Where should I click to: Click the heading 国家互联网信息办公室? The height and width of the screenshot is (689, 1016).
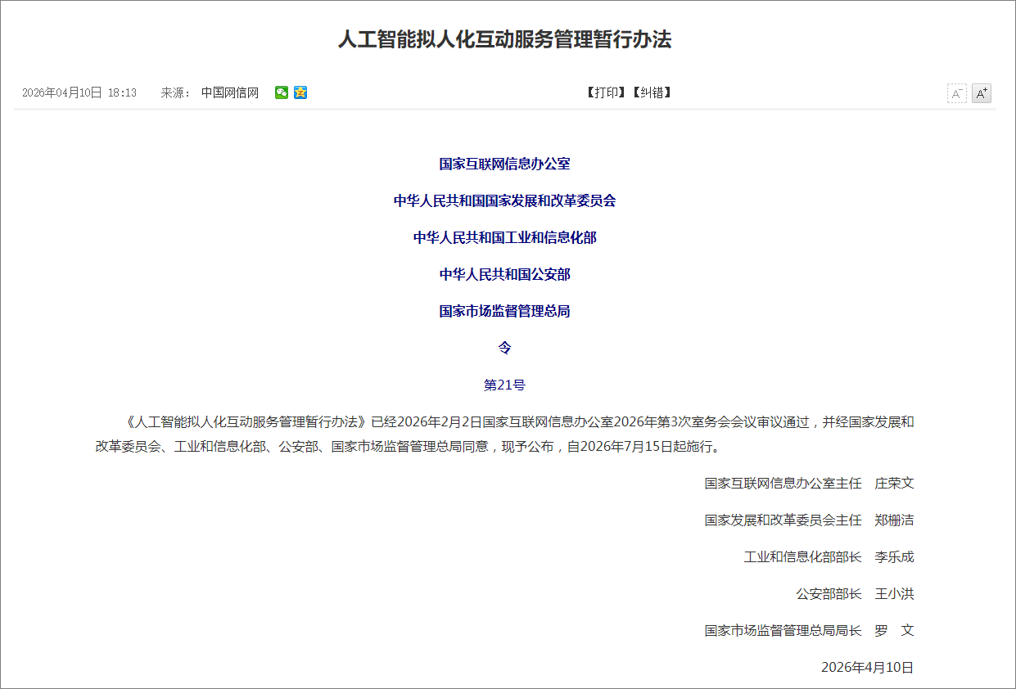point(505,164)
